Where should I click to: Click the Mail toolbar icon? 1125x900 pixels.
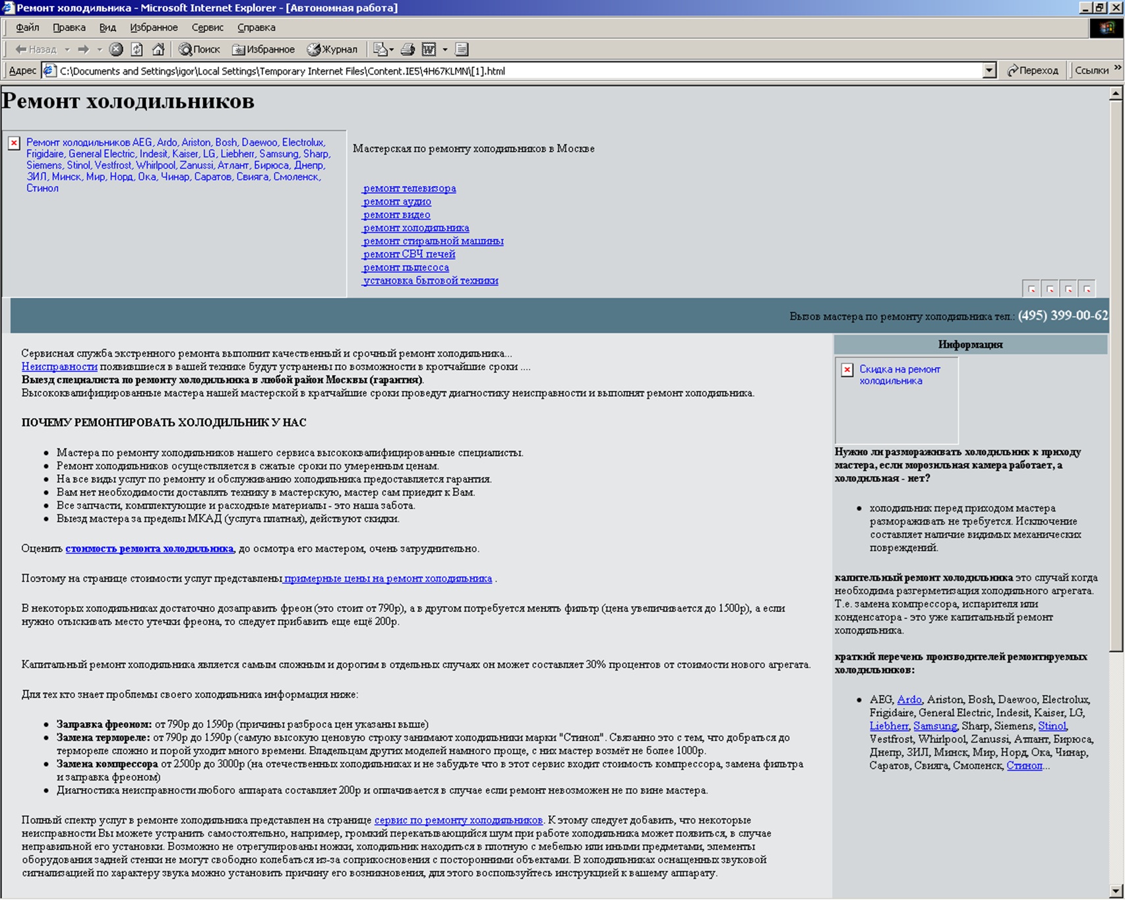pos(380,49)
